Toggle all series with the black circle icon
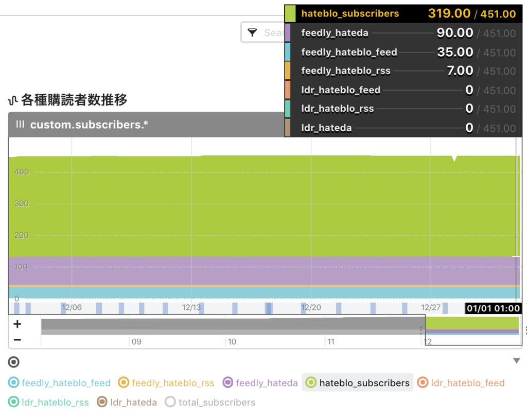Viewport: 527px width, 417px height. [x=13, y=362]
